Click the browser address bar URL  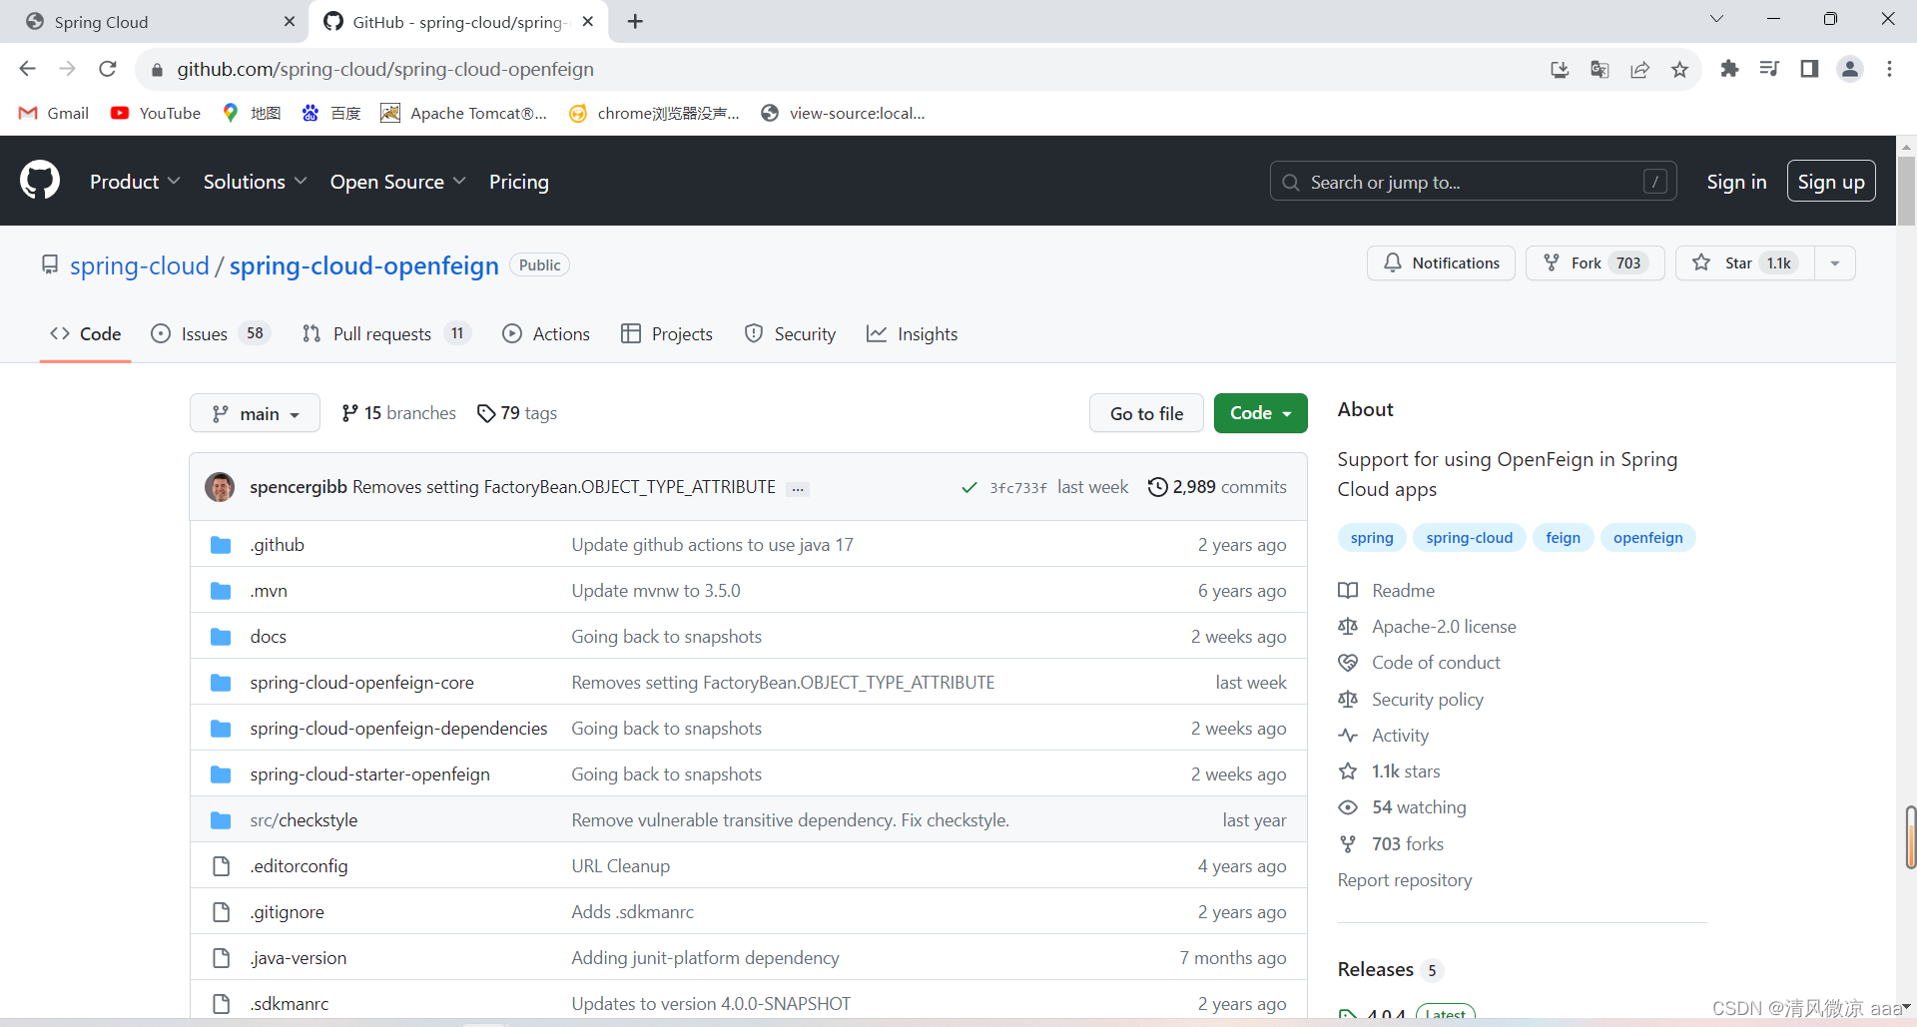[x=385, y=69]
